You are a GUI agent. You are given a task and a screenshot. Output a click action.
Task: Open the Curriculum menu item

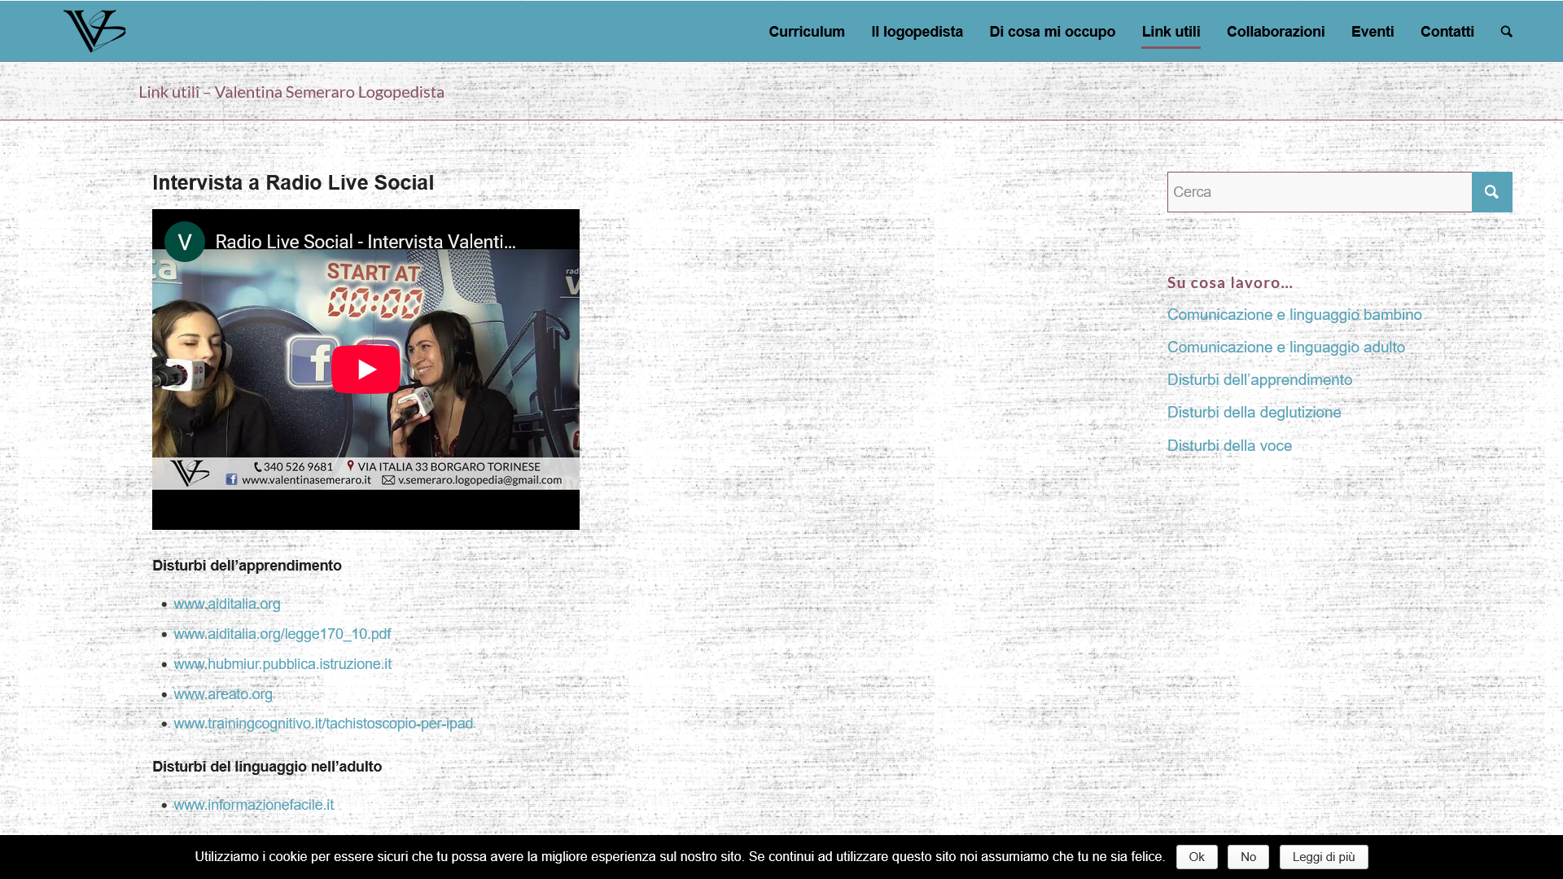807,32
